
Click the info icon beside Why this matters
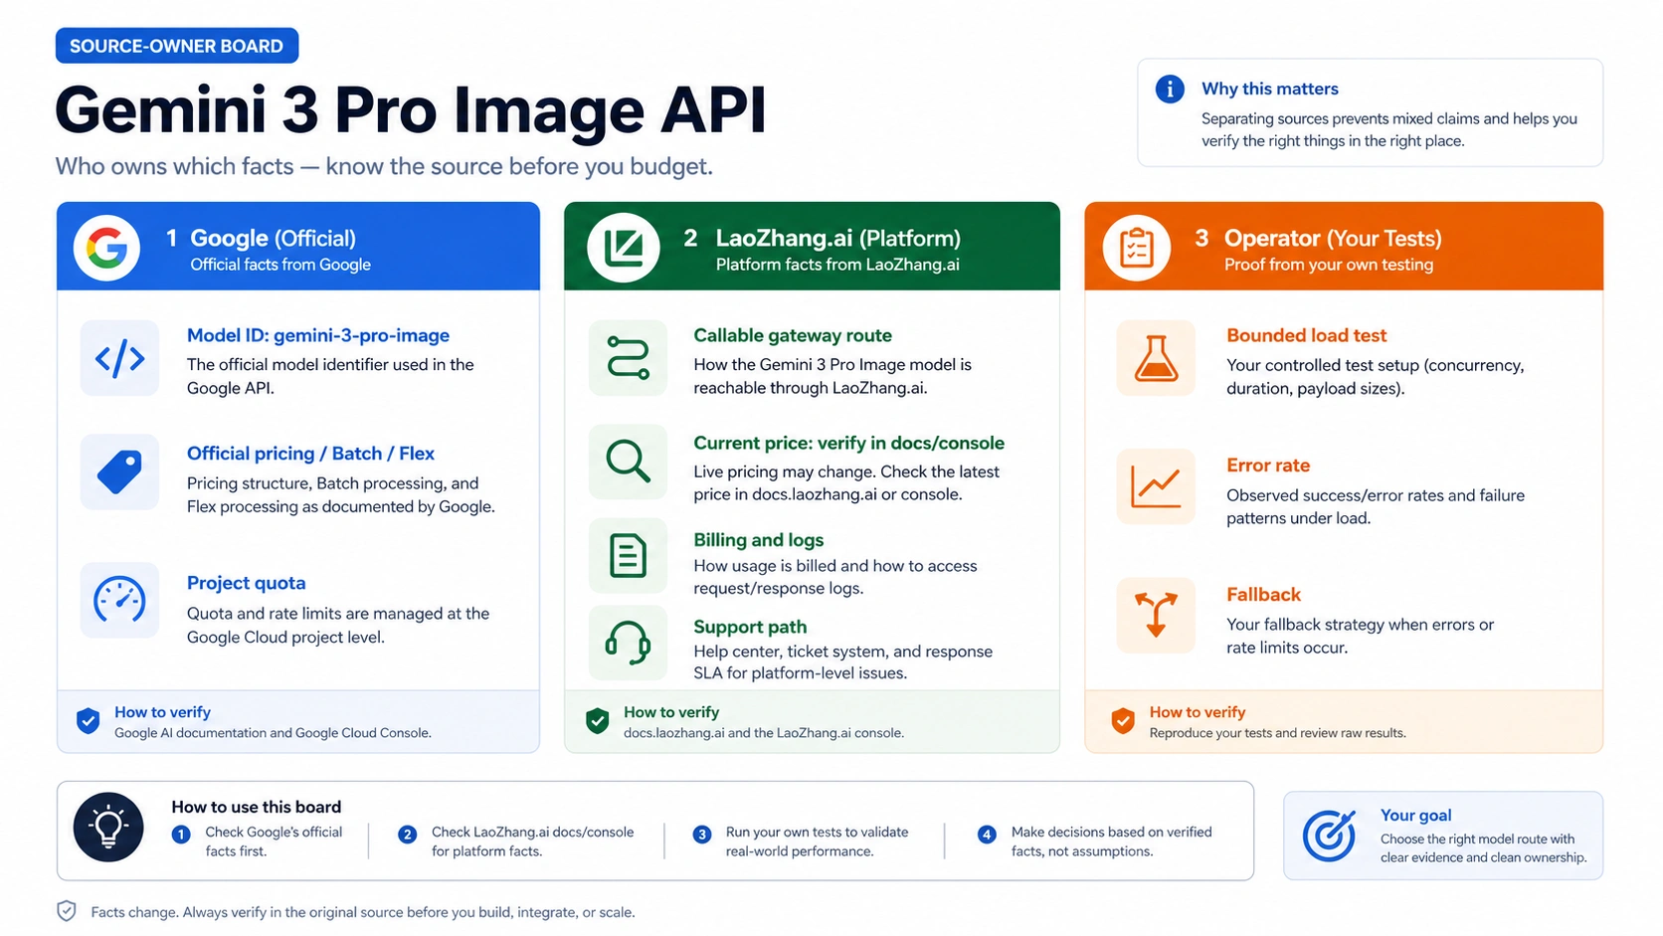tap(1170, 90)
